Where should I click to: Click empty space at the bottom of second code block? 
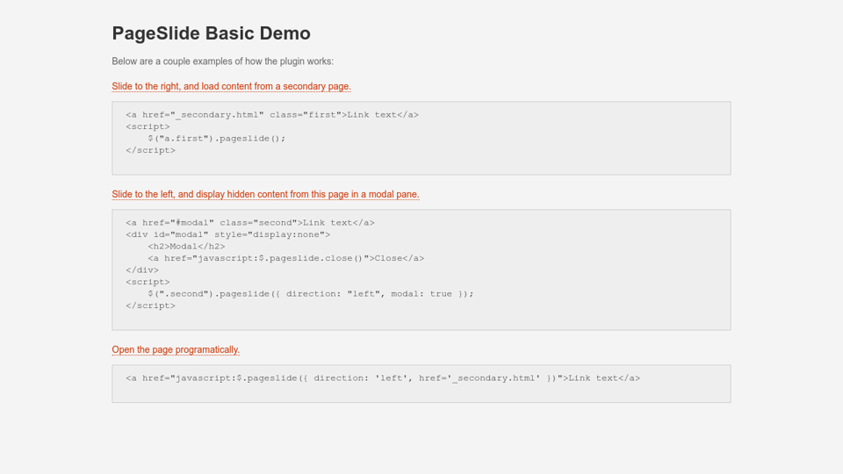click(x=421, y=320)
